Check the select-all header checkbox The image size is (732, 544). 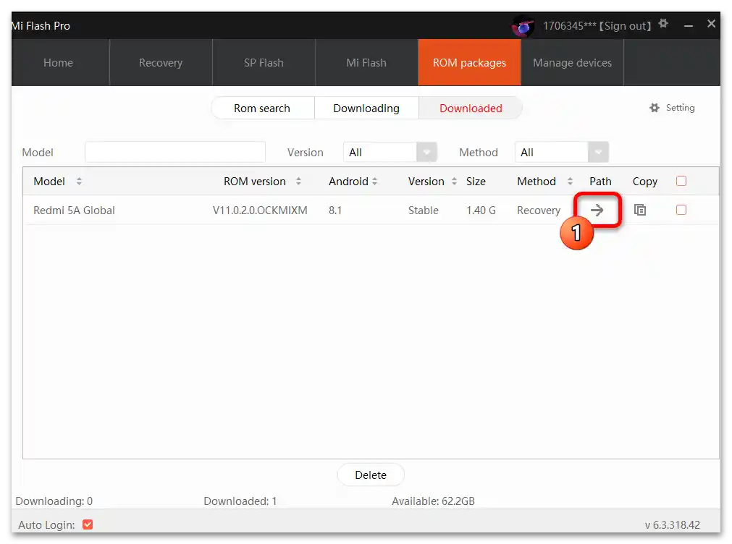(681, 181)
